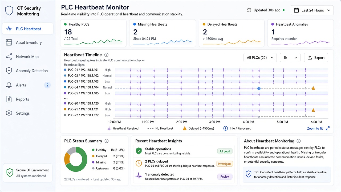This screenshot has width=341, height=192.
Task: Click the delayed warning triangle on the PLC-04 row
Action: click(313, 88)
